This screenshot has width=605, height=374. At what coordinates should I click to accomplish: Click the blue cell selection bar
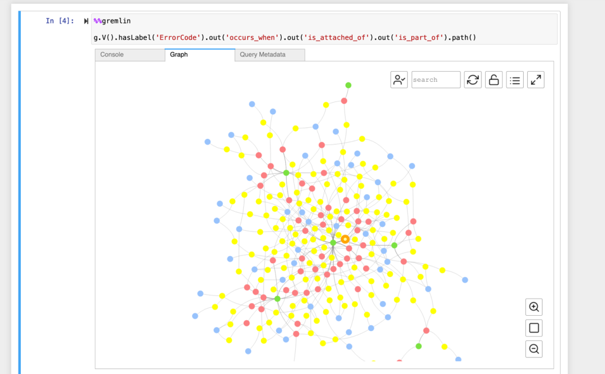pos(20,190)
